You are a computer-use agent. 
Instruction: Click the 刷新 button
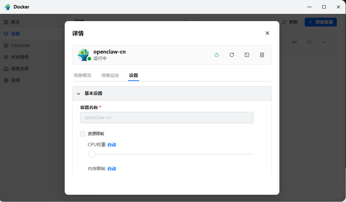coord(290,22)
